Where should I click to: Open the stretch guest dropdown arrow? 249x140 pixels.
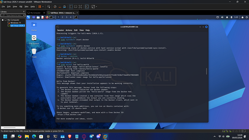[x=96, y=7]
